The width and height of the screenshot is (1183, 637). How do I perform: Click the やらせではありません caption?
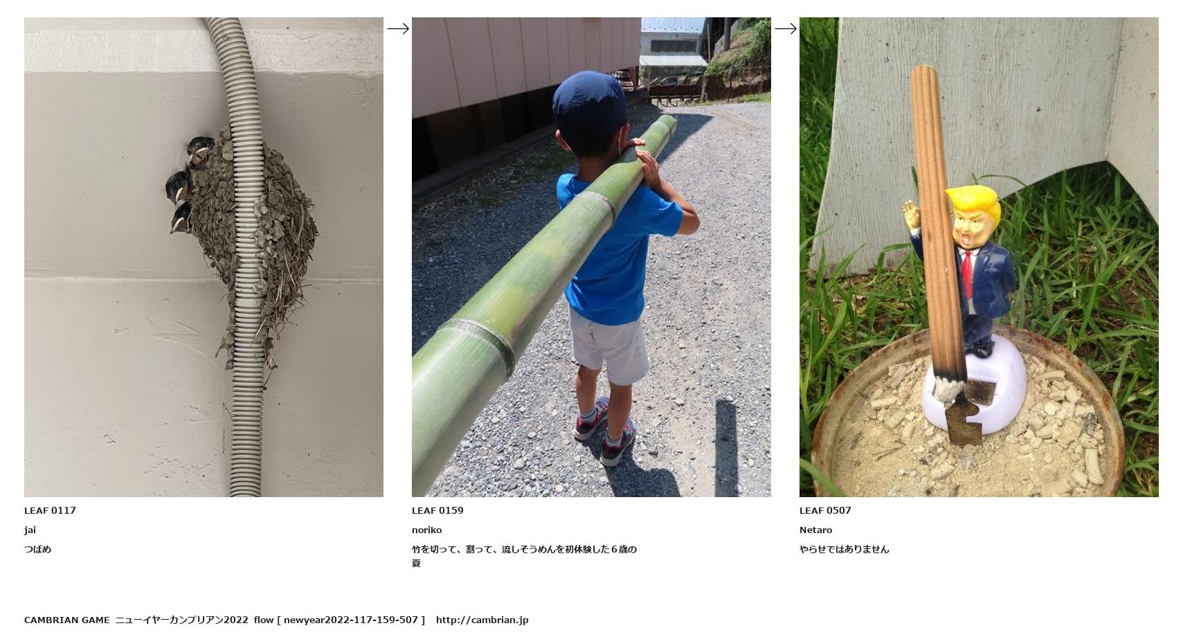point(844,549)
